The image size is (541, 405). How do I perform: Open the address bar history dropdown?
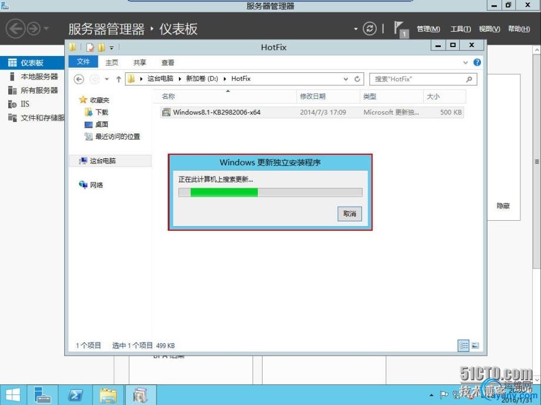click(346, 79)
